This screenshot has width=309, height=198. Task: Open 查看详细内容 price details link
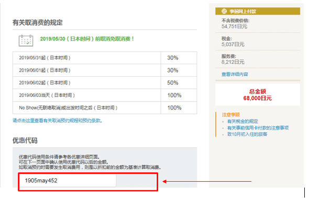click(x=235, y=74)
